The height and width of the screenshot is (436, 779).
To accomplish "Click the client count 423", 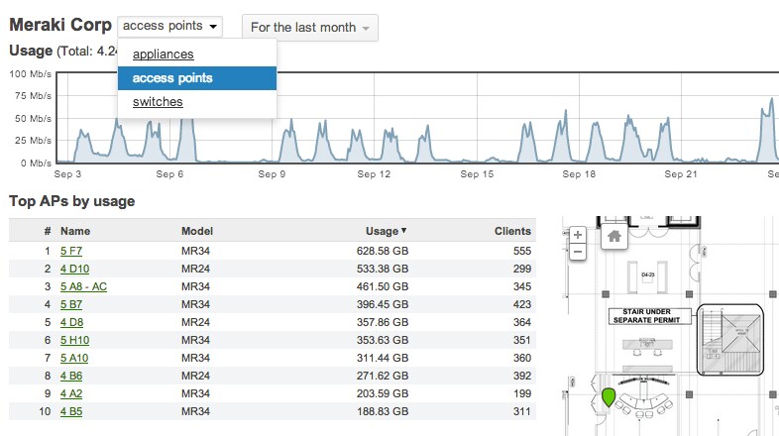I will (522, 304).
